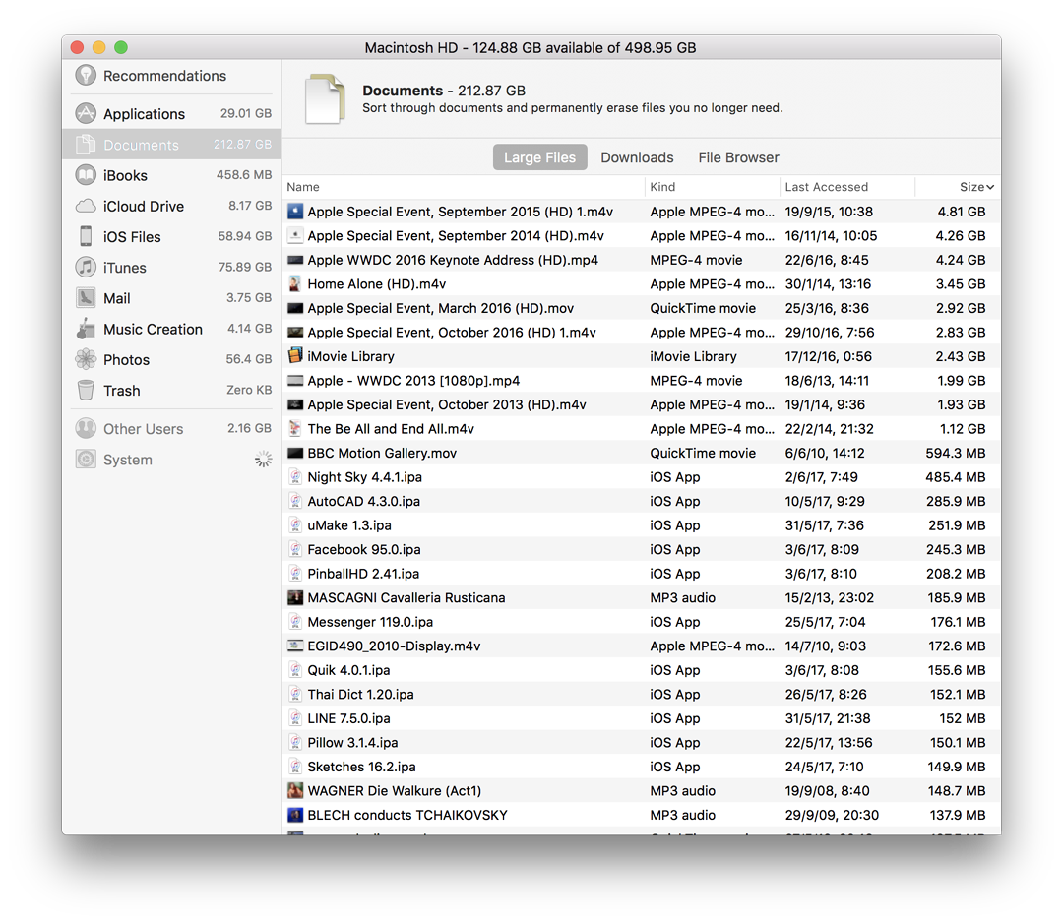This screenshot has height=923, width=1063.
Task: Select Apple WWDC 2016 Keynote Address file
Action: coord(642,260)
